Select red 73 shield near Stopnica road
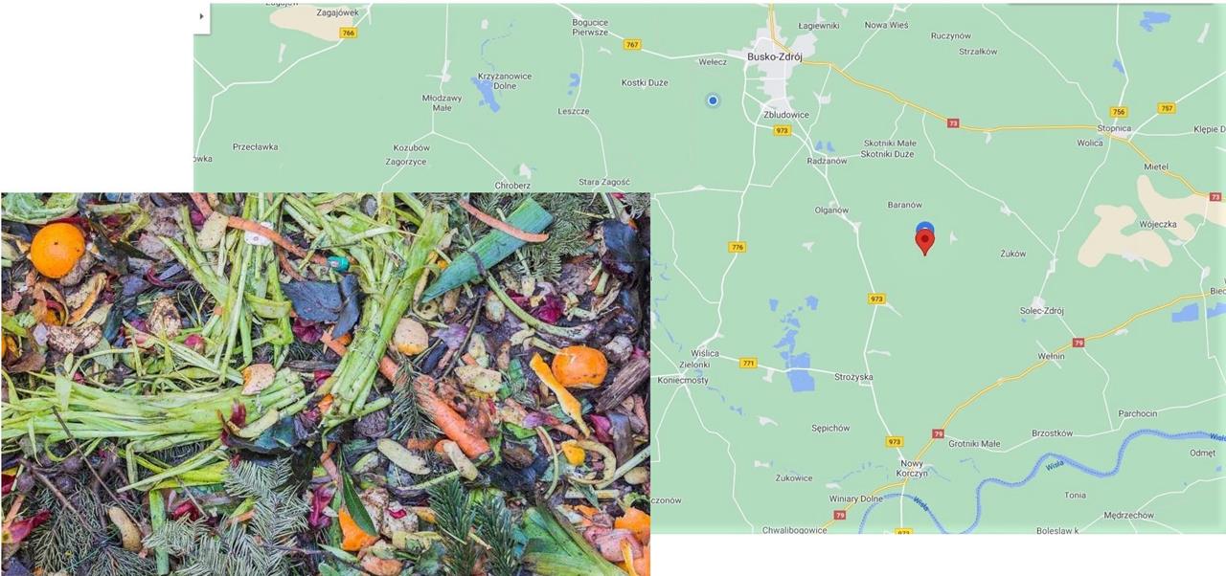Viewport: 1226px width, 576px height. (x=952, y=123)
